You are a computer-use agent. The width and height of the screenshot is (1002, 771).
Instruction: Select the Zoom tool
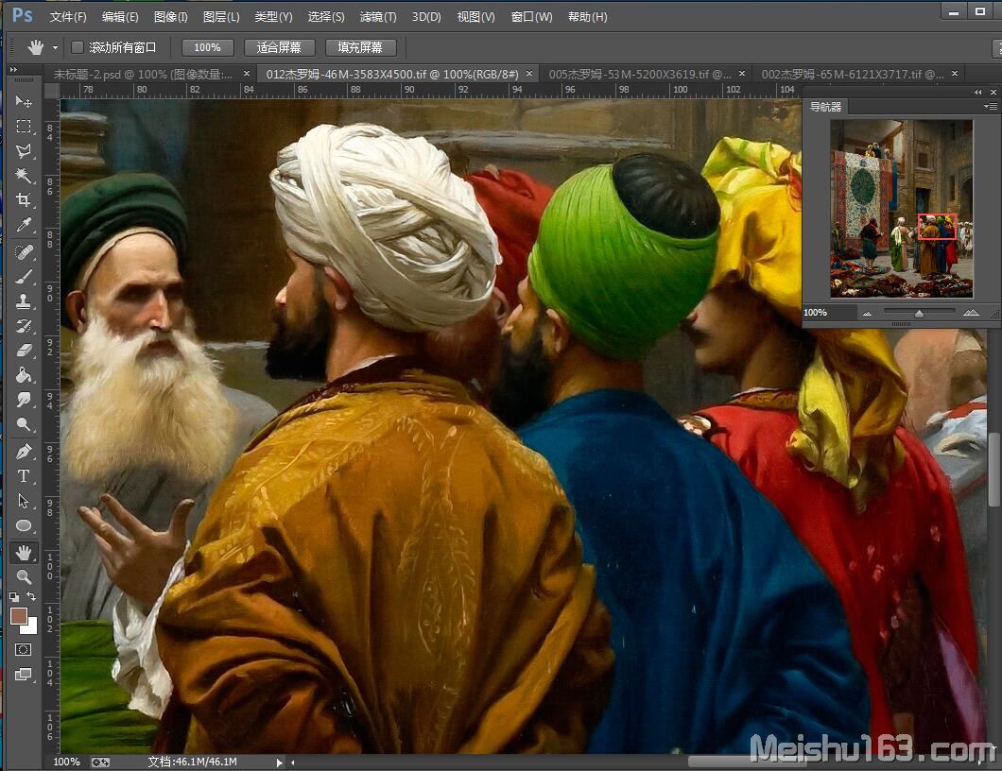24,576
